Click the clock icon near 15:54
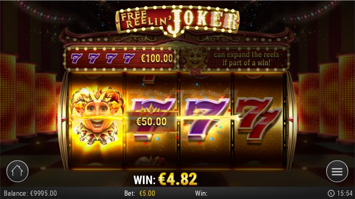This screenshot has width=355, height=199. pyautogui.click(x=331, y=193)
